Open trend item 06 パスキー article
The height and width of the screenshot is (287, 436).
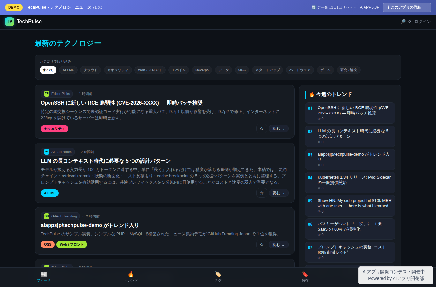[x=350, y=229]
